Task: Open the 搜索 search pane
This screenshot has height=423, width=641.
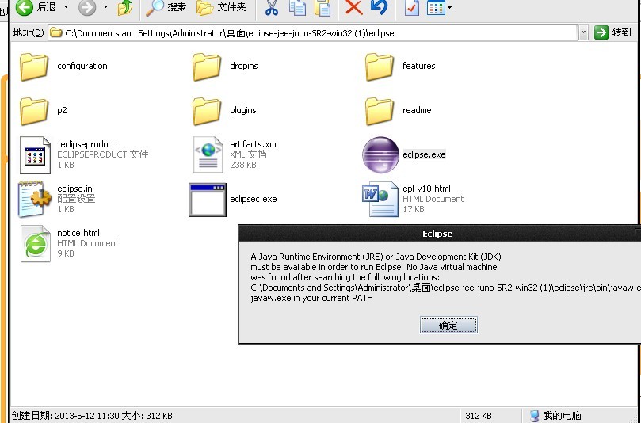Action: (x=166, y=7)
